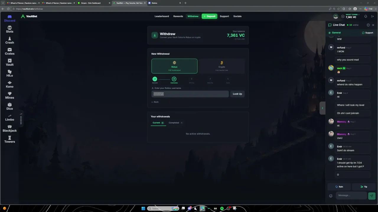Open the Discord link in the sidebar
Image resolution: width=378 pixels, height=212 pixels.
point(9,19)
